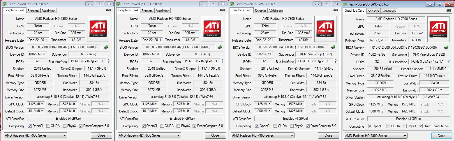Image resolution: width=455 pixels, height=141 pixels.
Task: Click the 1000 MHz Default Clock value in the rightmost window
Action: (x=376, y=111)
